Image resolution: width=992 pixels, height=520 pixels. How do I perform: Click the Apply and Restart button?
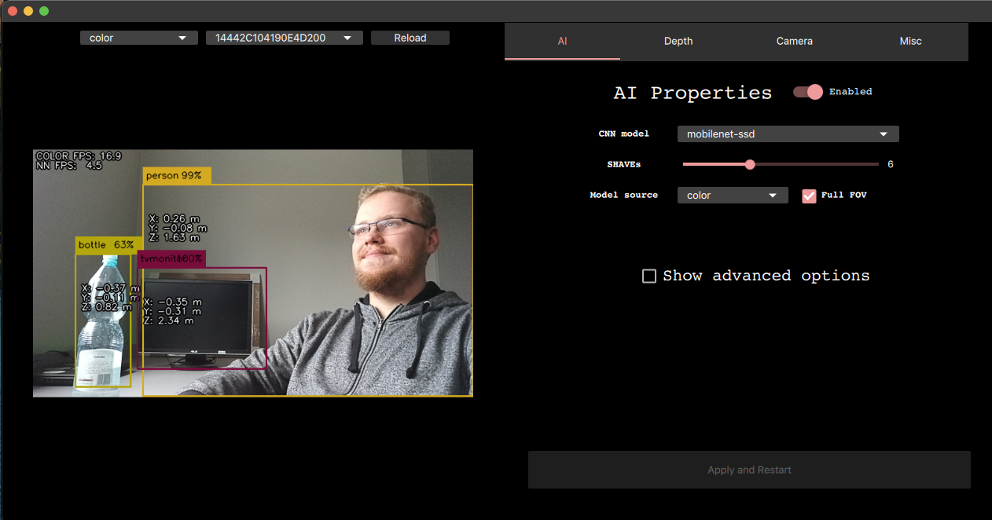coord(749,470)
